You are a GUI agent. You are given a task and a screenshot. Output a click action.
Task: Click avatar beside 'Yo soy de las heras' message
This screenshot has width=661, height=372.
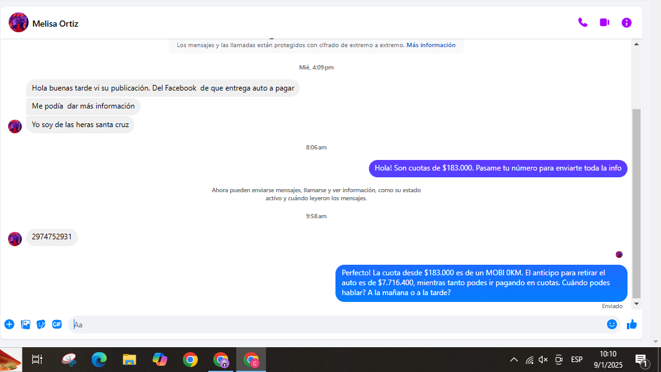(x=15, y=126)
